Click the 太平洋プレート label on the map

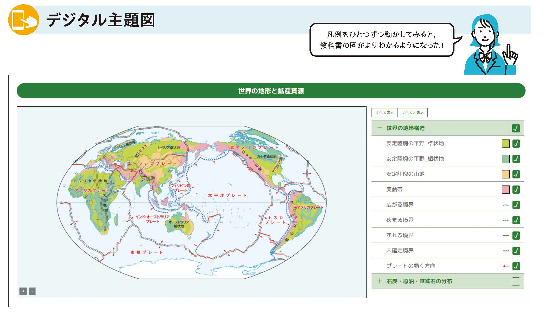[x=227, y=195]
